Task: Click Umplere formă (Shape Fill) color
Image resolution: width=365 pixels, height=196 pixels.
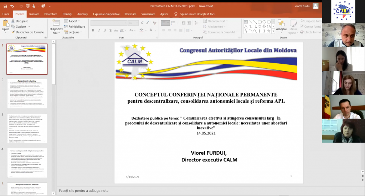Action: click(x=311, y=21)
